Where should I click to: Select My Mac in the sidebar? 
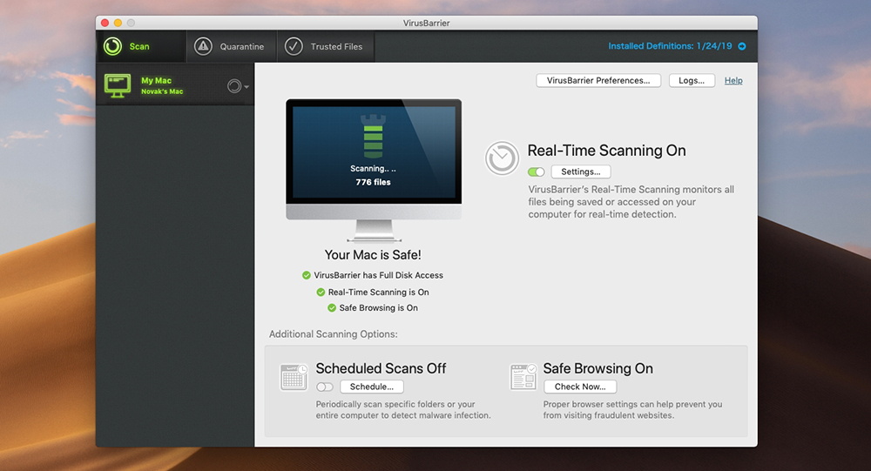coord(175,85)
